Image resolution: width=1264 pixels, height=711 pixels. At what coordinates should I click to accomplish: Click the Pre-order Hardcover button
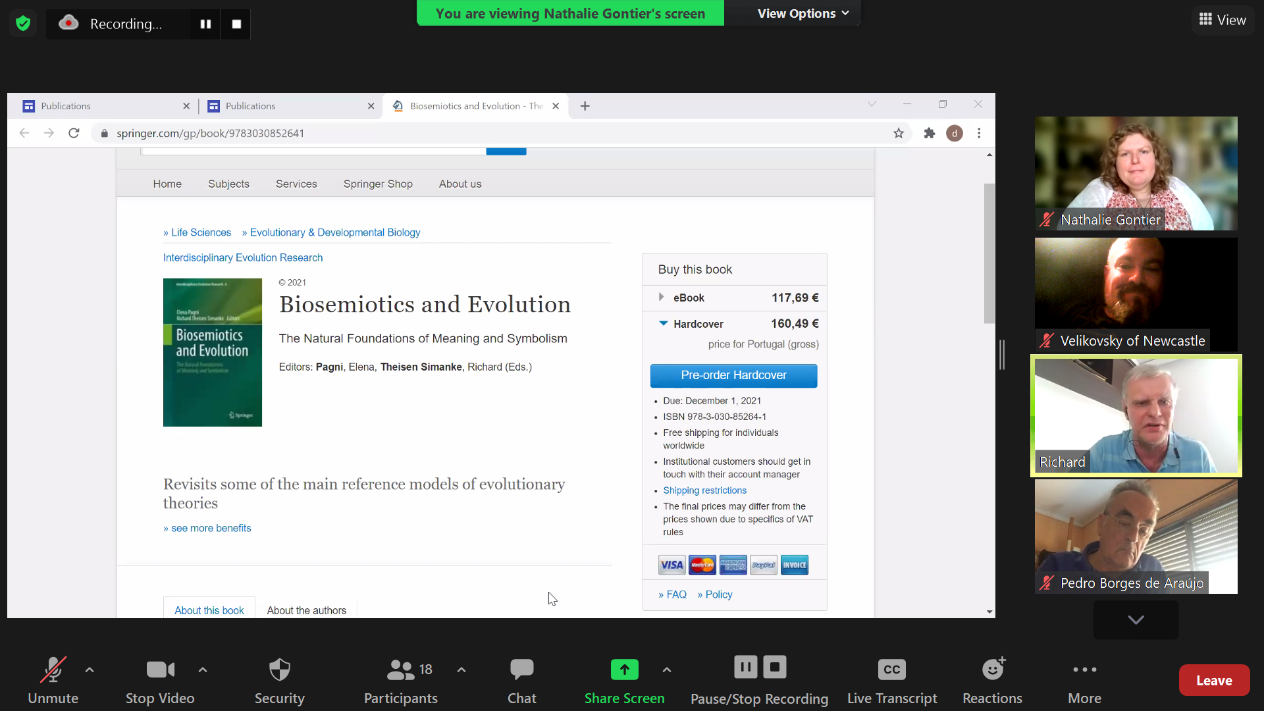[733, 375]
